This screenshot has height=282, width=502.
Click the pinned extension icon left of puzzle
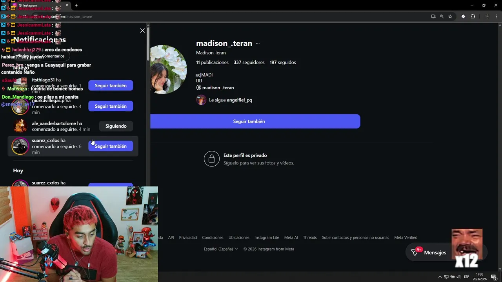463,16
